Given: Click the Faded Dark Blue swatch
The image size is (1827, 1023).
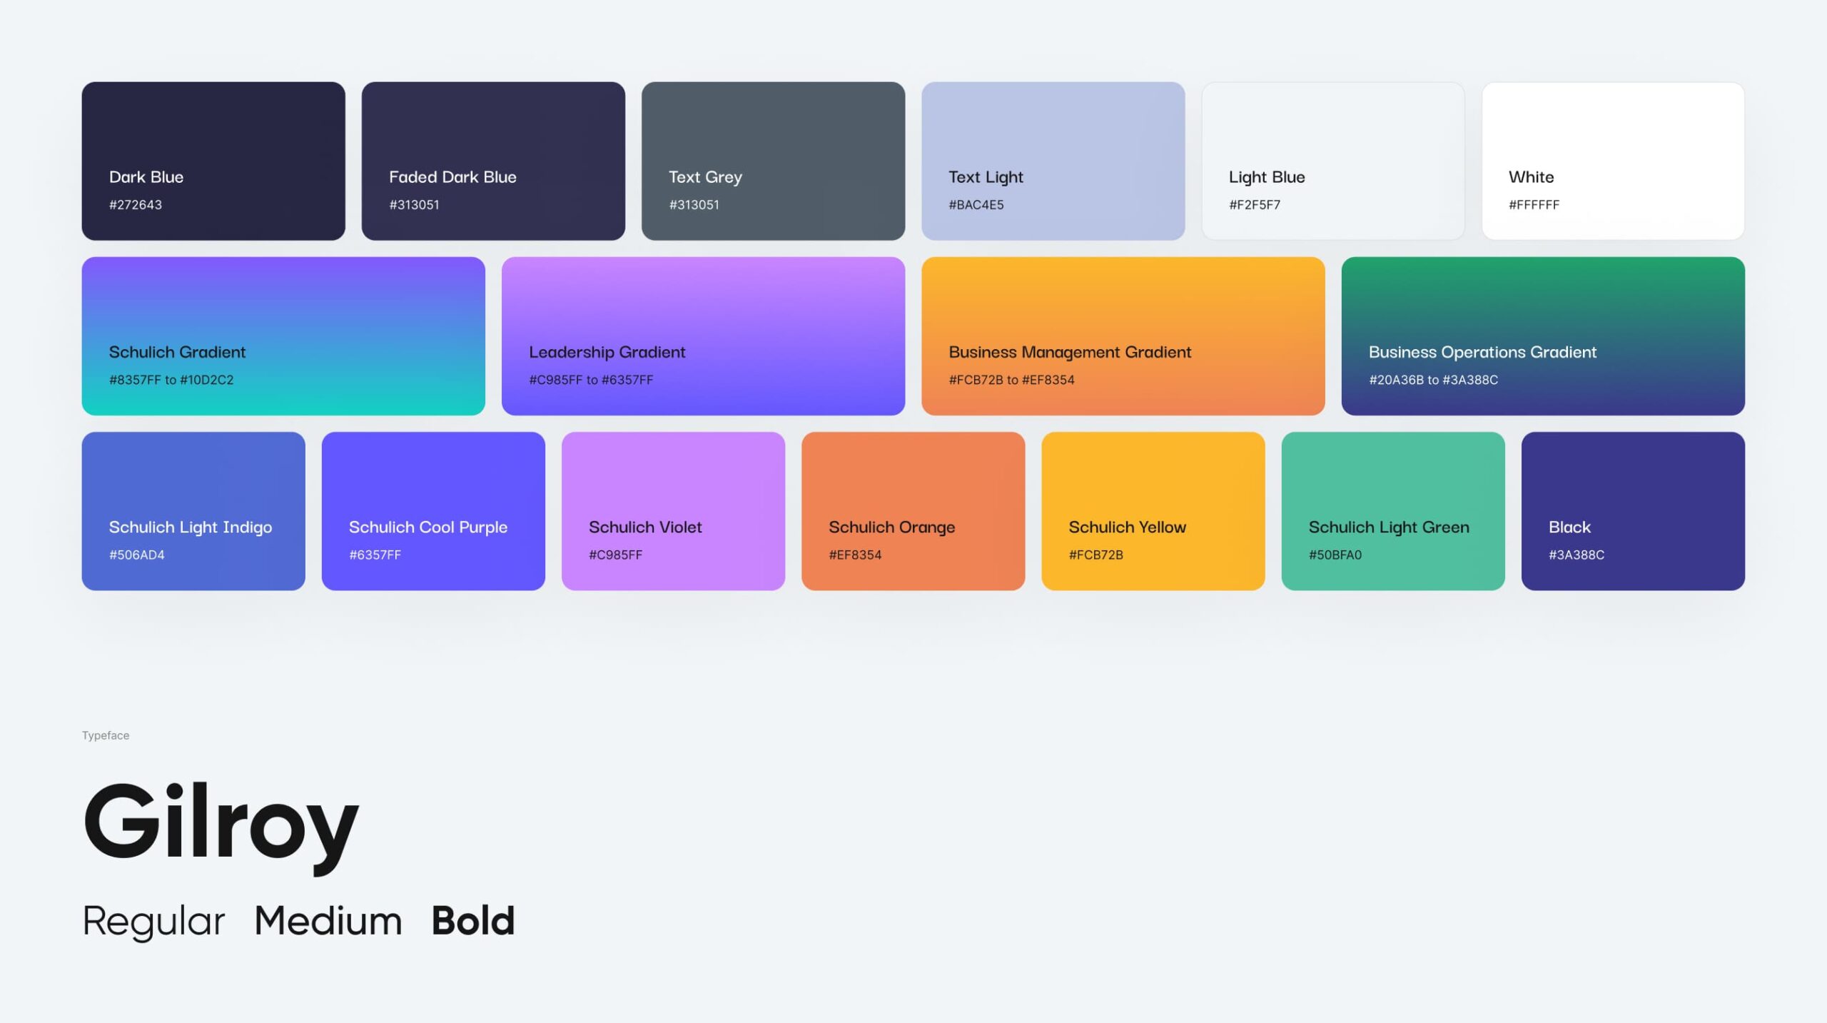Looking at the screenshot, I should 493,161.
